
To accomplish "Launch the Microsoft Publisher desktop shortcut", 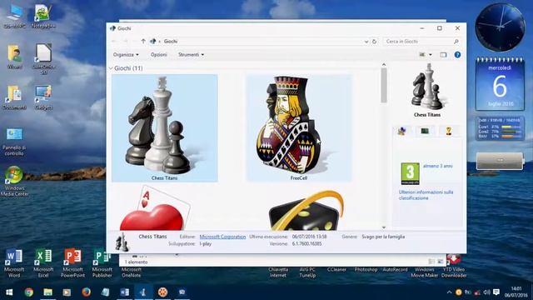I will coord(102,263).
